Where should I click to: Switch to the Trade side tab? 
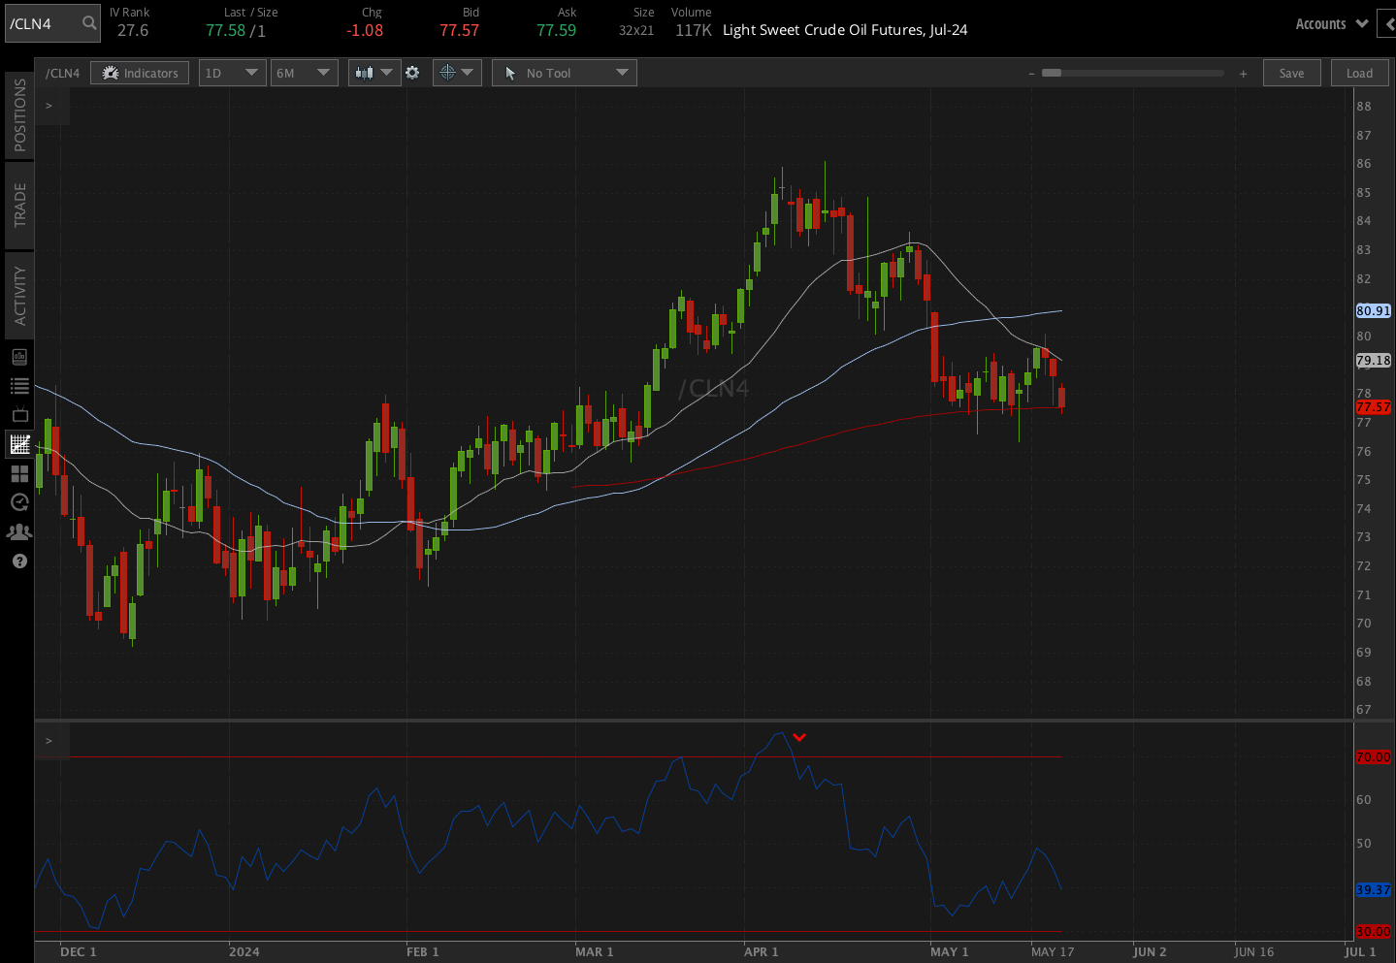[19, 206]
